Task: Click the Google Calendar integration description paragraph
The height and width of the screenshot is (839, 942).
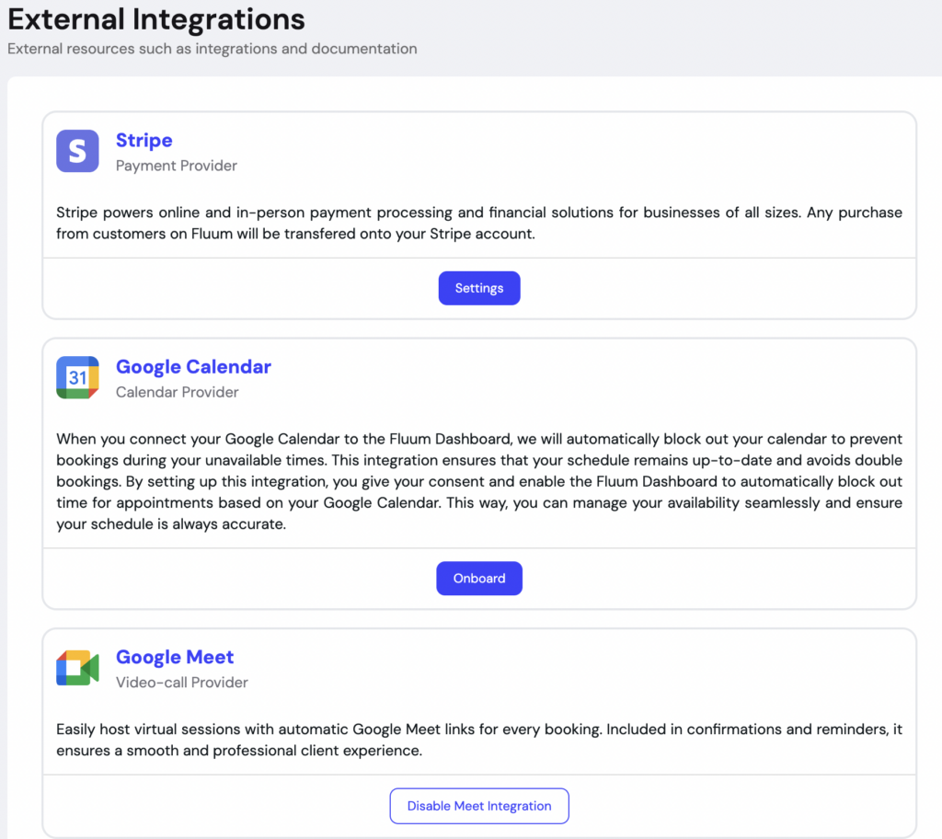Action: pyautogui.click(x=479, y=481)
